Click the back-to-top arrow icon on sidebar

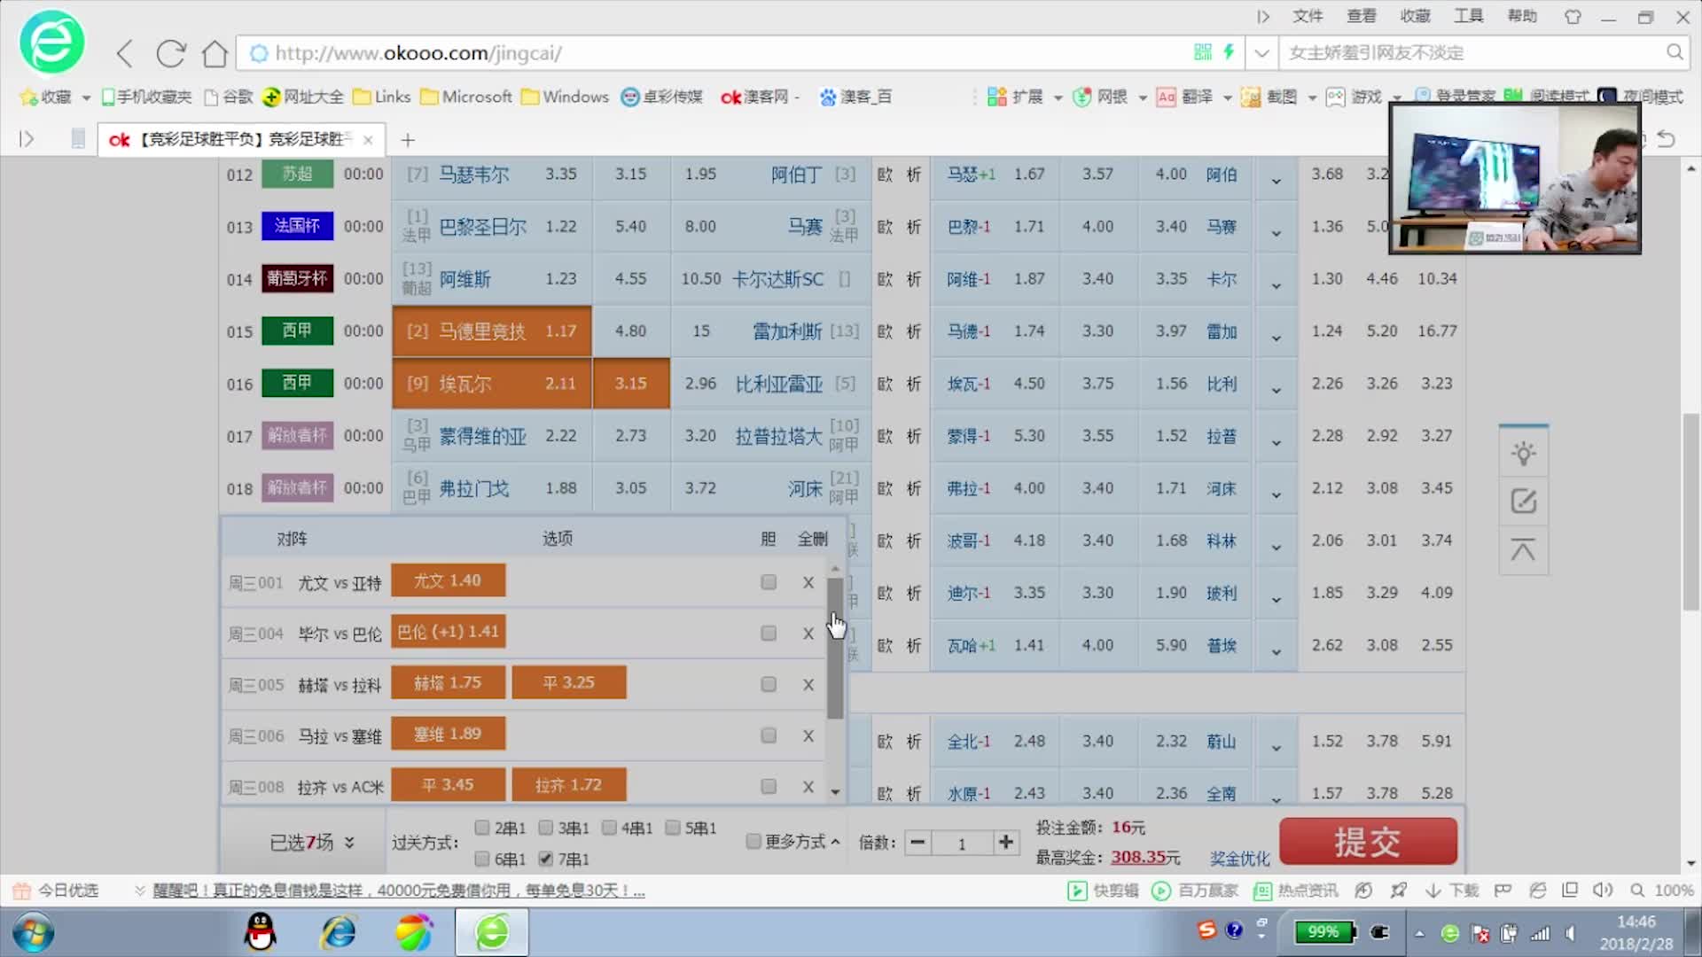point(1523,549)
